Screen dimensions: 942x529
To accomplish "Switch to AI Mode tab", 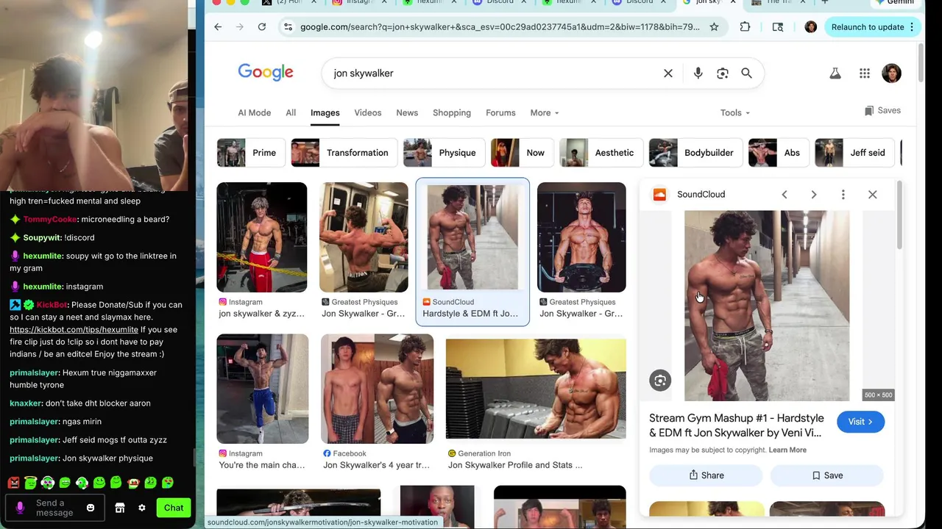I will pyautogui.click(x=255, y=113).
